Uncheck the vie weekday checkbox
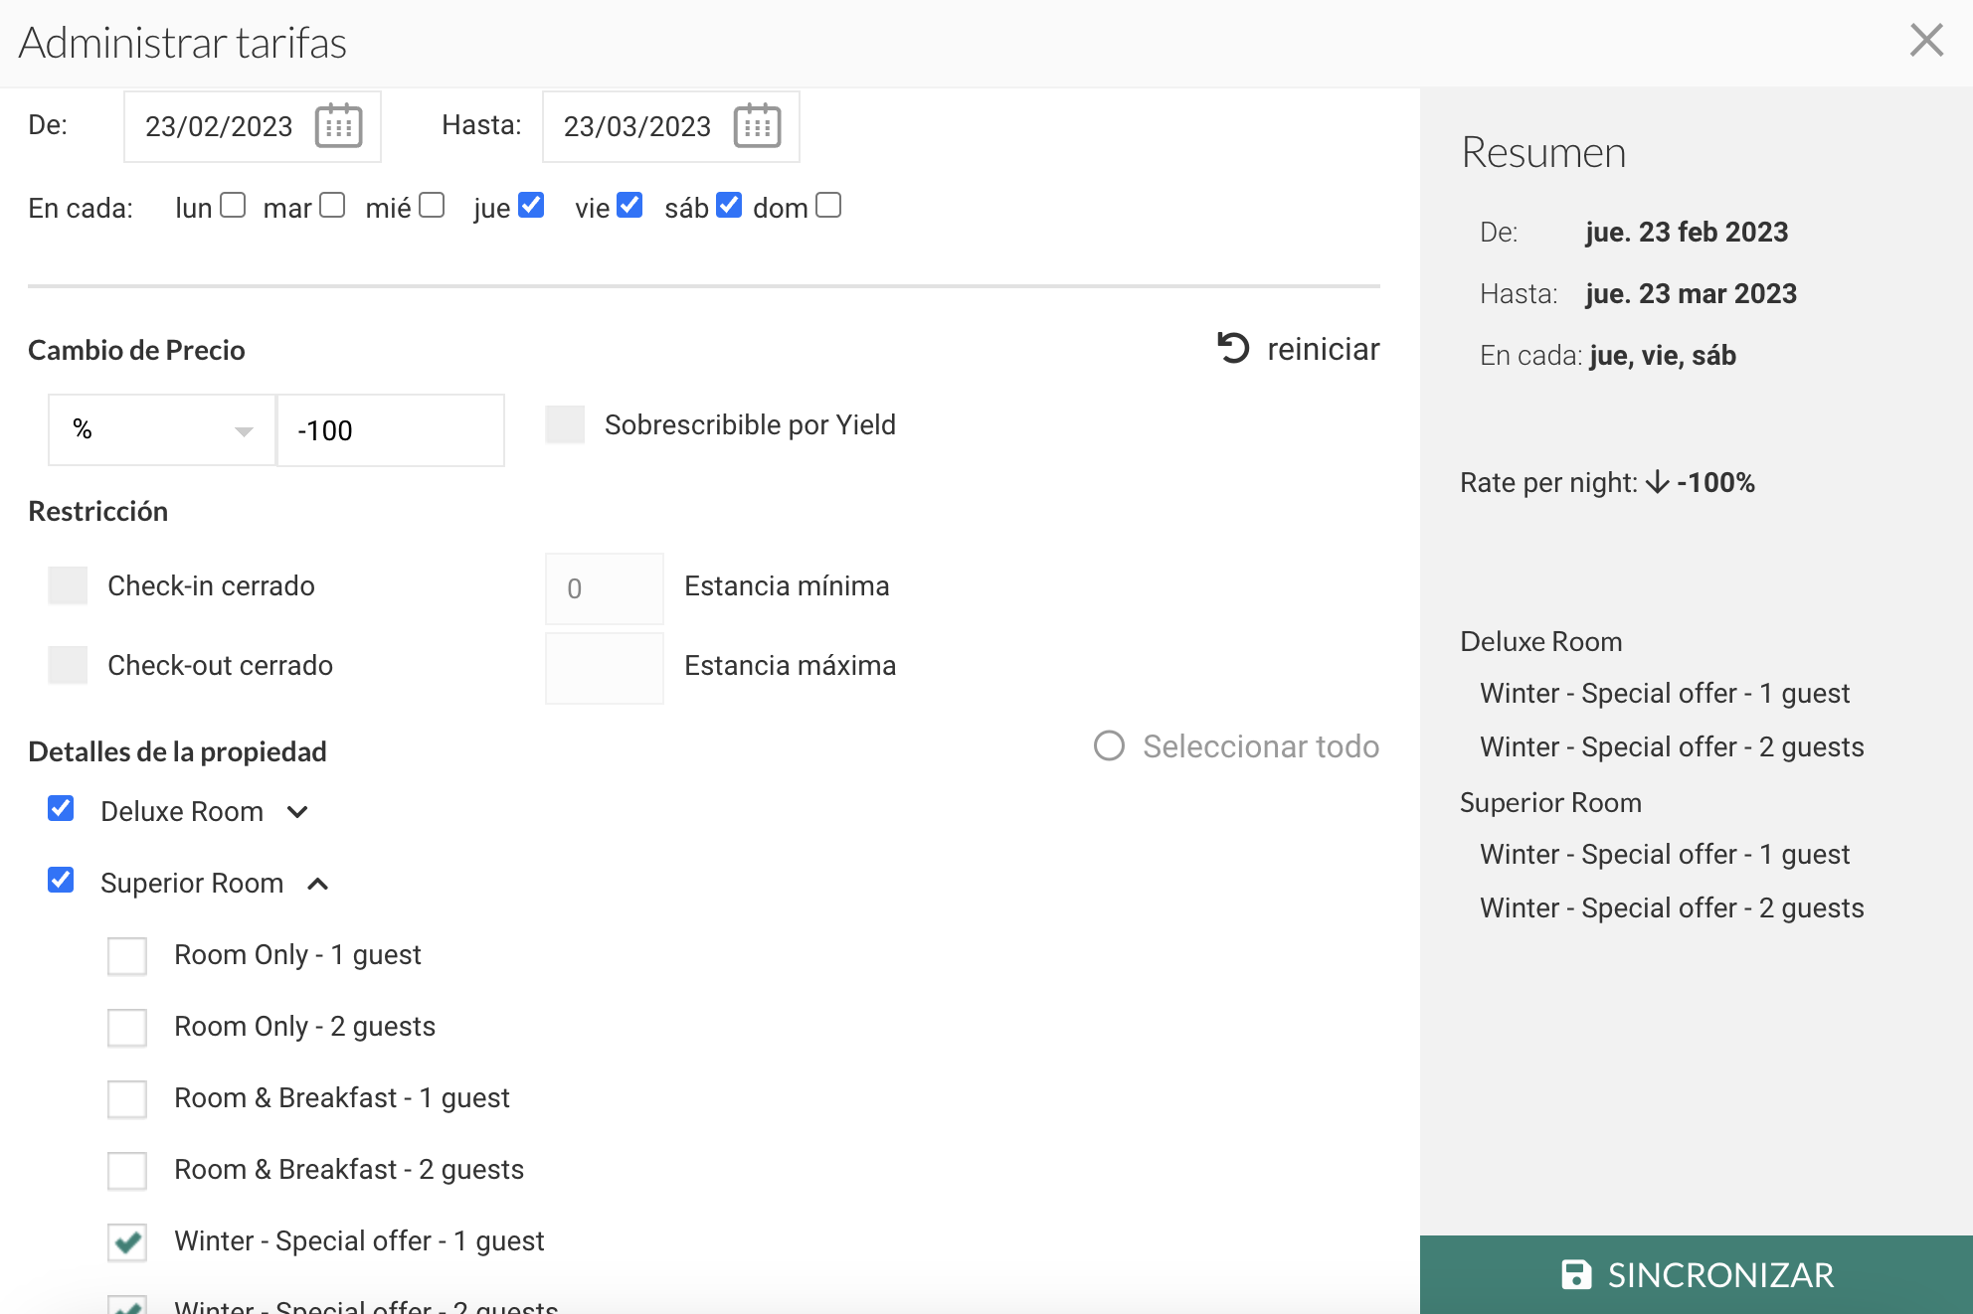Screen dimensions: 1973x1314 pyautogui.click(x=629, y=206)
